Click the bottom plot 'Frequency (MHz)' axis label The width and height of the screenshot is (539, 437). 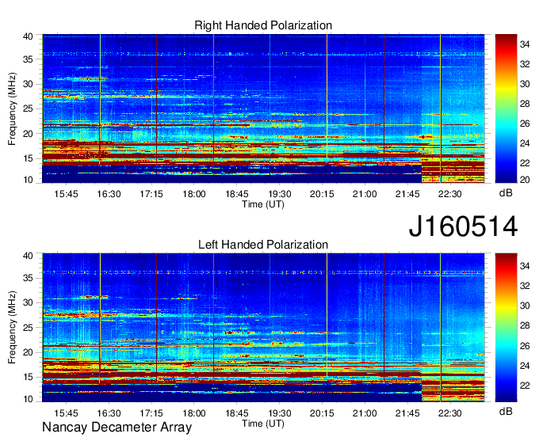pyautogui.click(x=12, y=328)
